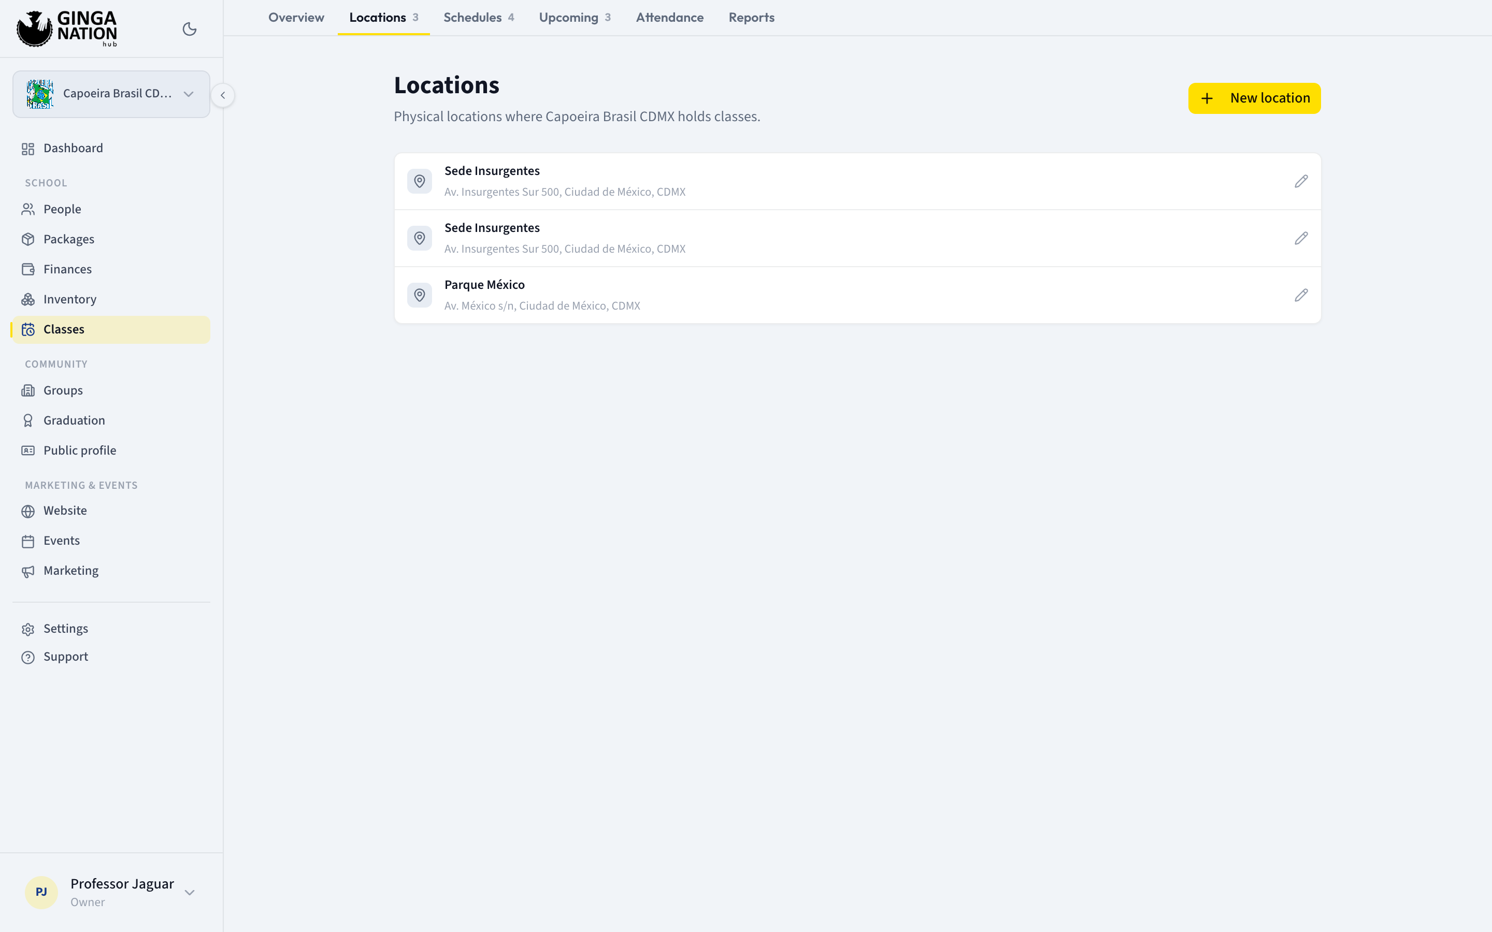
Task: Click the Classes calendar-clock icon
Action: tap(28, 330)
